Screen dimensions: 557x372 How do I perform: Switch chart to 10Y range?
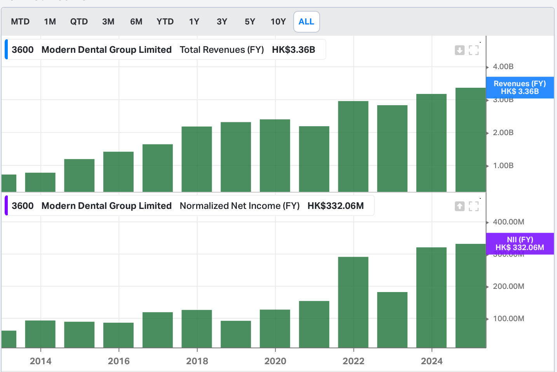click(278, 22)
